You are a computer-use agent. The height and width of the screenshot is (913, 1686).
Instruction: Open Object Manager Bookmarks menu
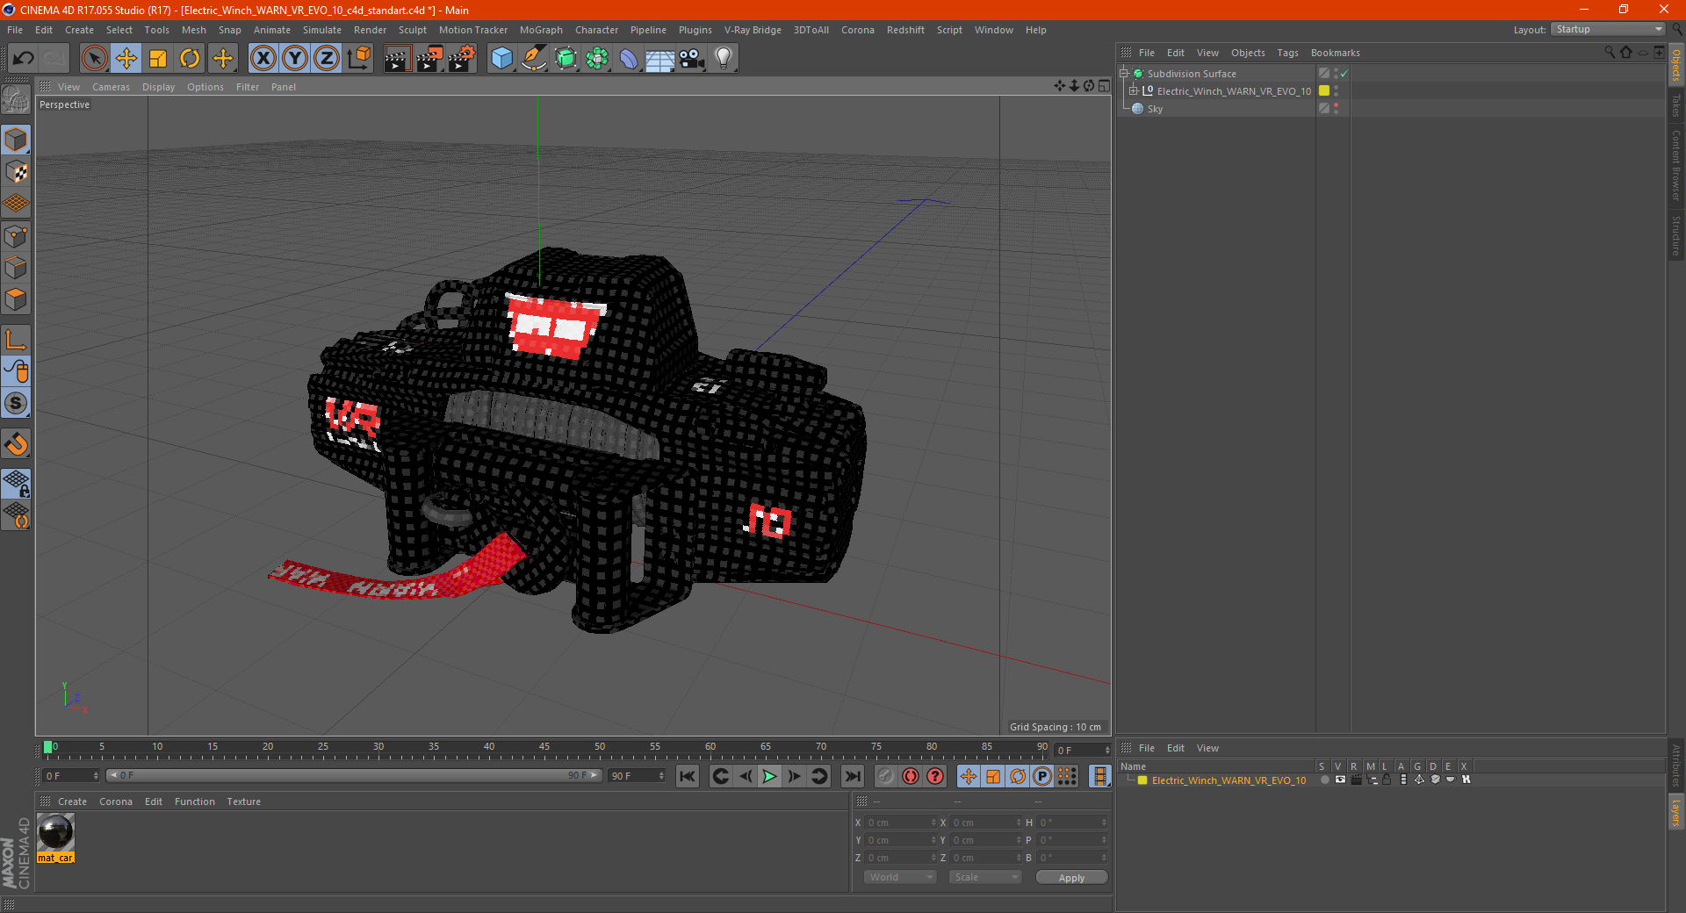(1335, 53)
